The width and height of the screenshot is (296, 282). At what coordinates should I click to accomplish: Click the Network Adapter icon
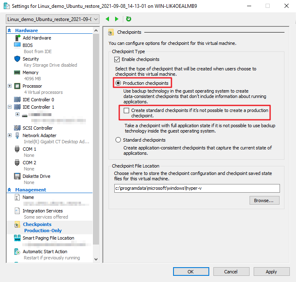point(17,135)
